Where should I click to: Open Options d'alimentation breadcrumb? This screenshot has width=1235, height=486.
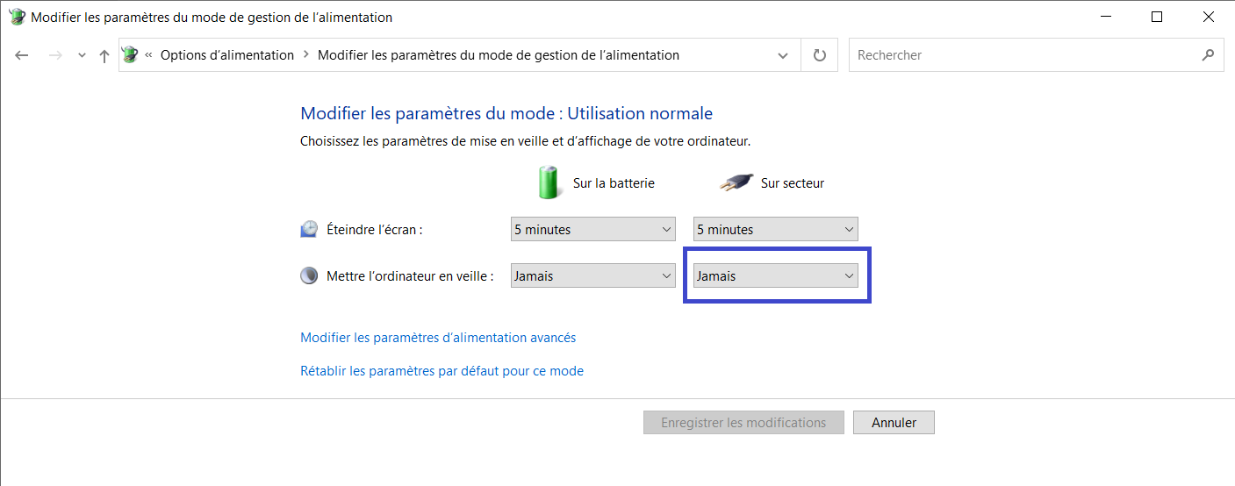pos(227,55)
